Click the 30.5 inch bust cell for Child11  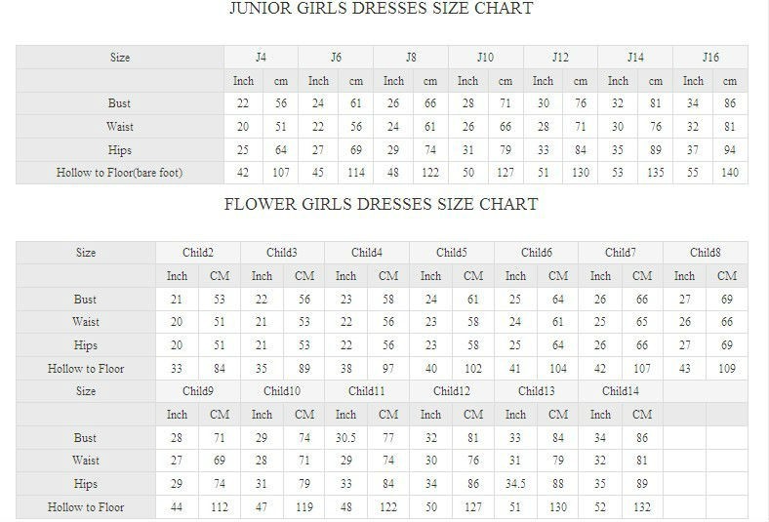[x=346, y=438]
